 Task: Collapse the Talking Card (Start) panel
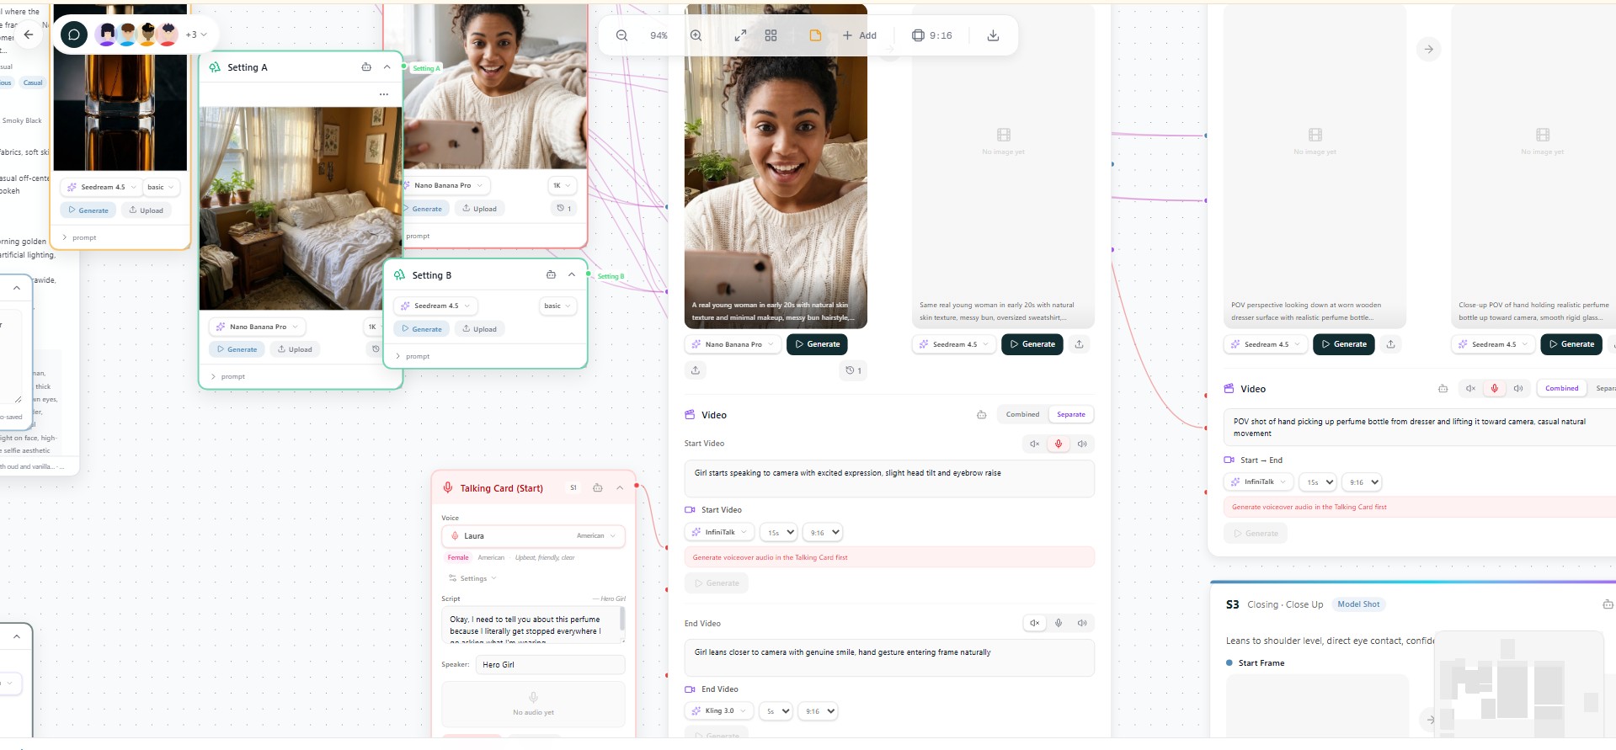620,487
